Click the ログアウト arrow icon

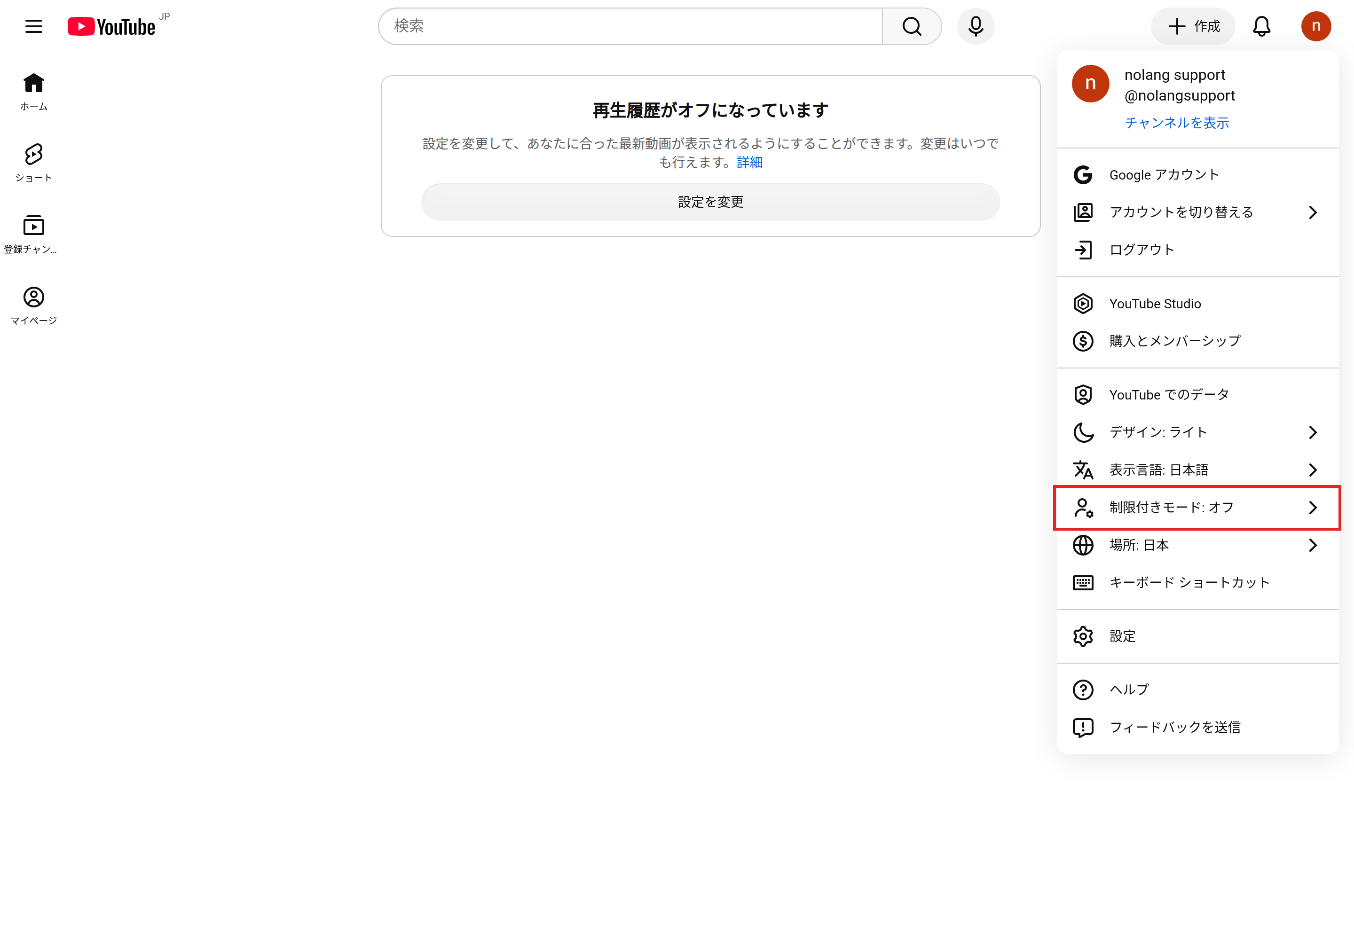[x=1082, y=250]
